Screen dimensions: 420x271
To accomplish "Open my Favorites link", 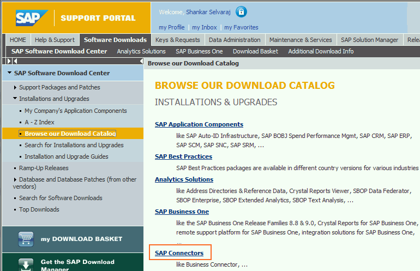I will pyautogui.click(x=241, y=27).
